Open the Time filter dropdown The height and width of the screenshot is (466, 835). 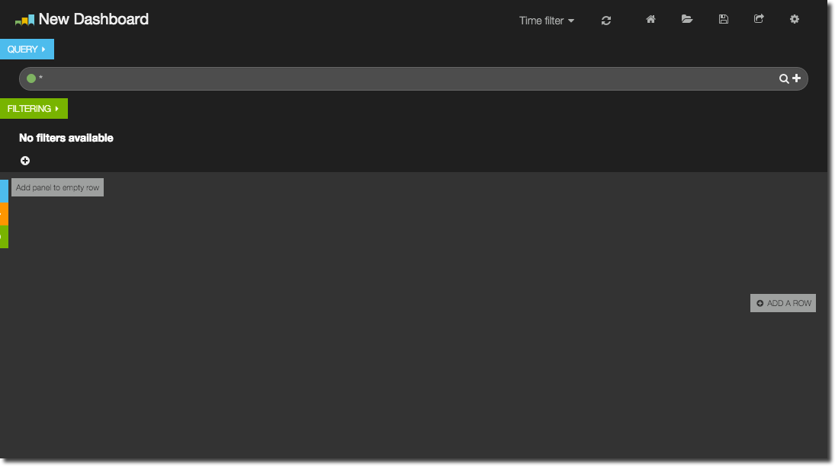[546, 21]
